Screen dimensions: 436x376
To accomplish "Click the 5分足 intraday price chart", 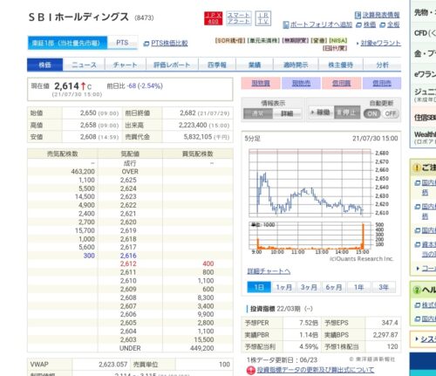I will pos(310,183).
